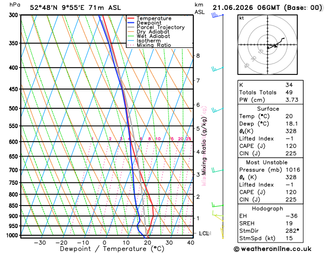Click the Pressure (mb) value 1016
The image size is (327, 253).
coord(293,170)
